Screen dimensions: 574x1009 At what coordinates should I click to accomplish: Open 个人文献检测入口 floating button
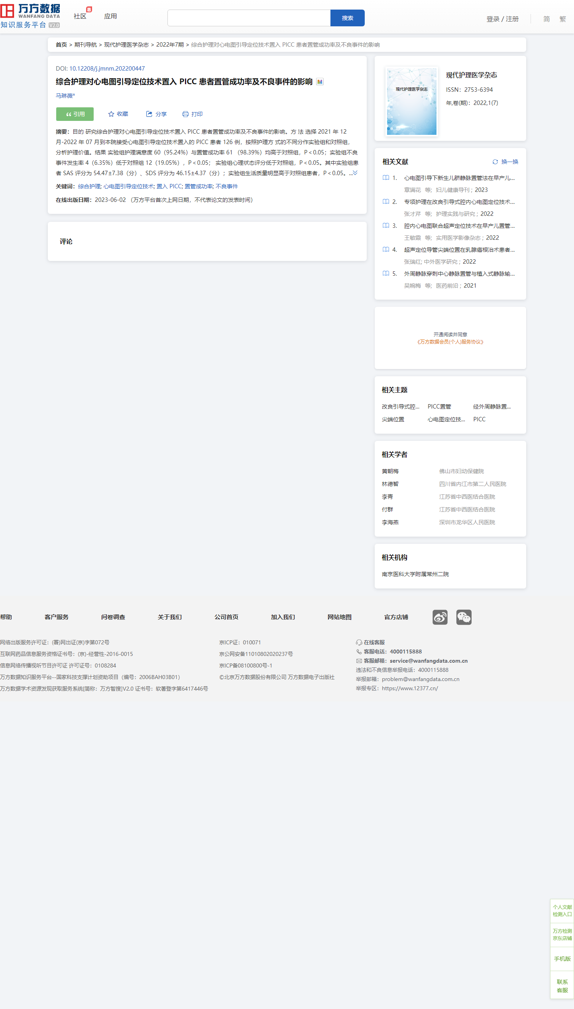(x=562, y=910)
